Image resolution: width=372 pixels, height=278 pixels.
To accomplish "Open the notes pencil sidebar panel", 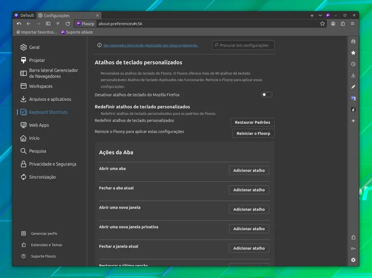I will [x=353, y=87].
